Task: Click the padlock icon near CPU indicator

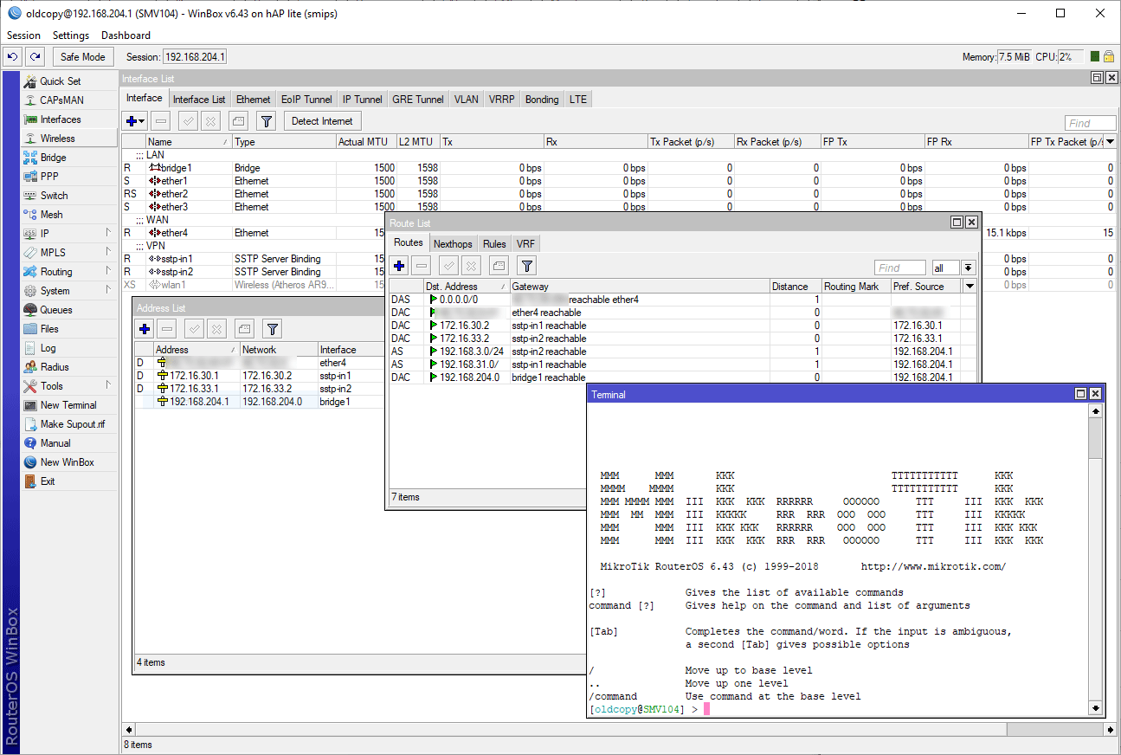Action: pyautogui.click(x=1108, y=57)
